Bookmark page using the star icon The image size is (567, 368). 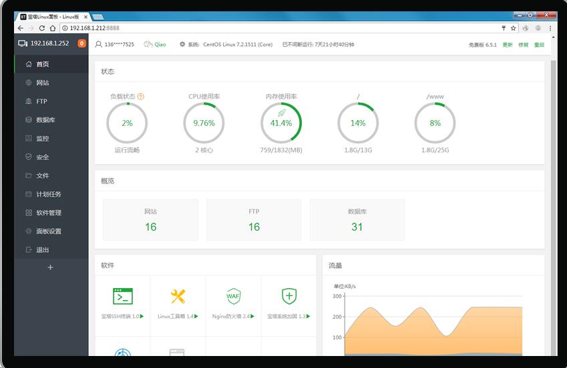[x=514, y=28]
